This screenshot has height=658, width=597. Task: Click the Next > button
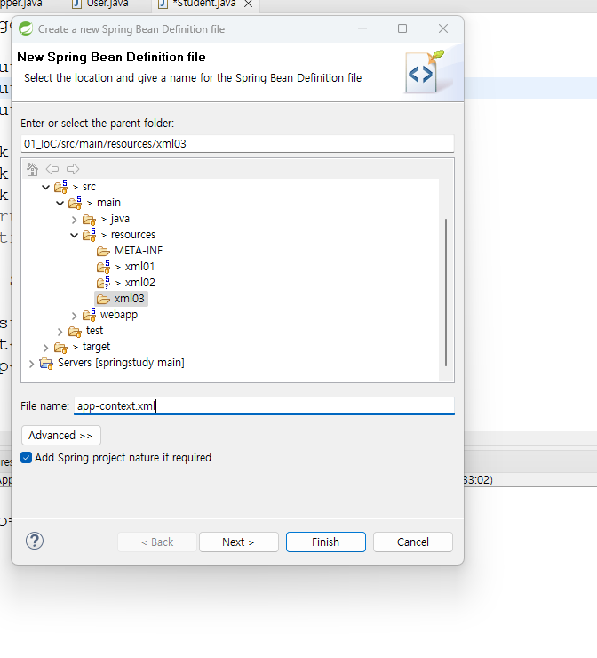point(239,542)
